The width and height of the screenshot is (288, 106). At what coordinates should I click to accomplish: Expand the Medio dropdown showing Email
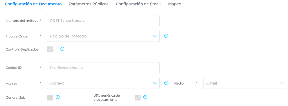coord(245,83)
